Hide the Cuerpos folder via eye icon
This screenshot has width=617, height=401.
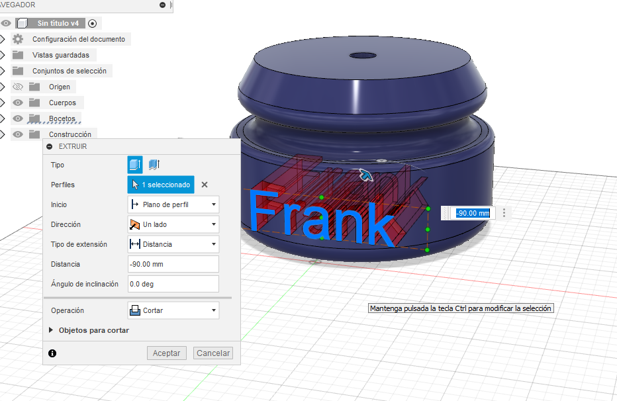[18, 103]
